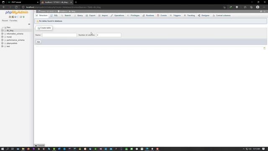
Task: Expand the mysql database node
Action: [2, 37]
